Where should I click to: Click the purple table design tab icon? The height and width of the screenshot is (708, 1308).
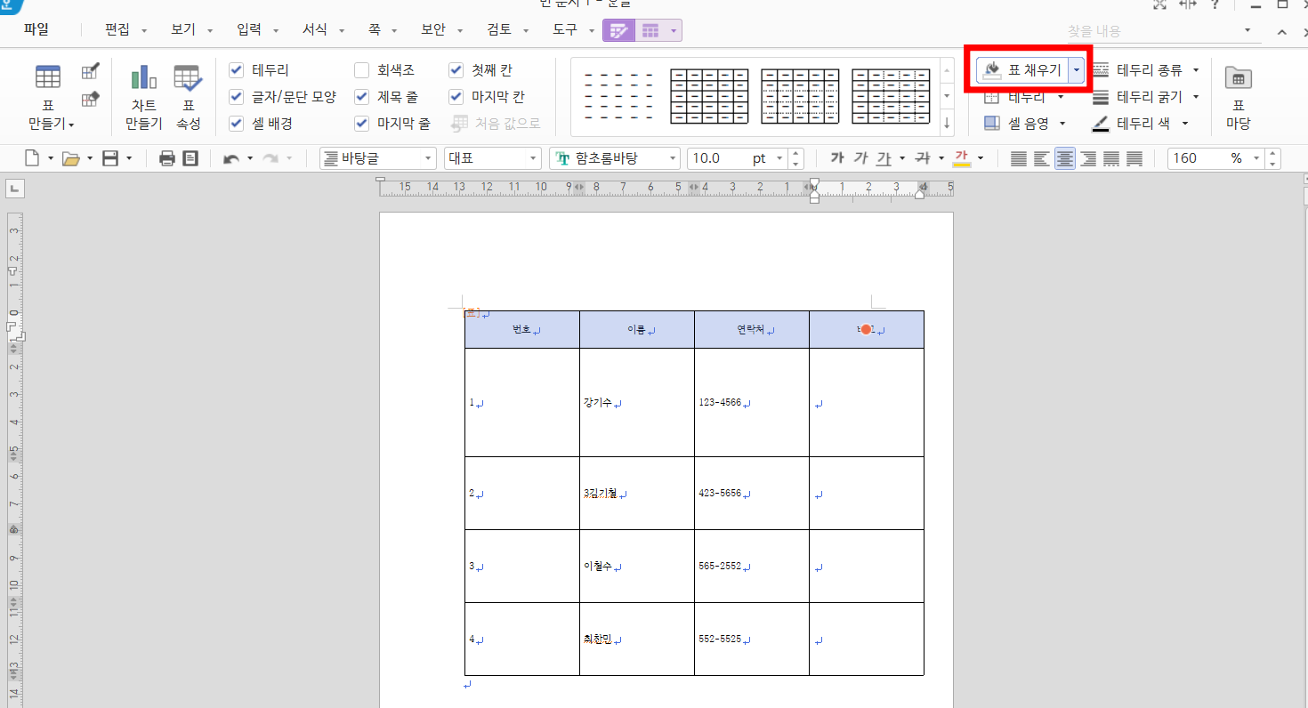(x=618, y=31)
